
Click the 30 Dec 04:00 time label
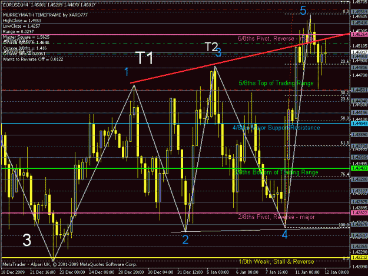pyautogui.click(x=161, y=272)
